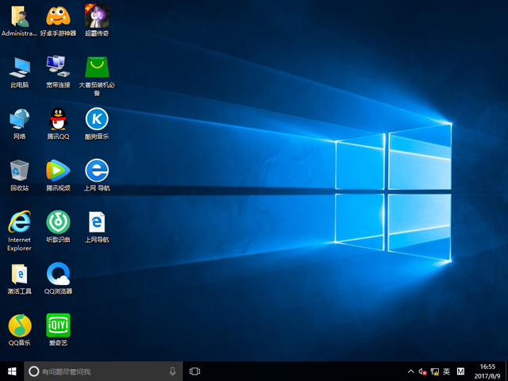Viewport: 508px width, 381px height.
Task: Expand hidden system tray icons arrow
Action: click(410, 371)
